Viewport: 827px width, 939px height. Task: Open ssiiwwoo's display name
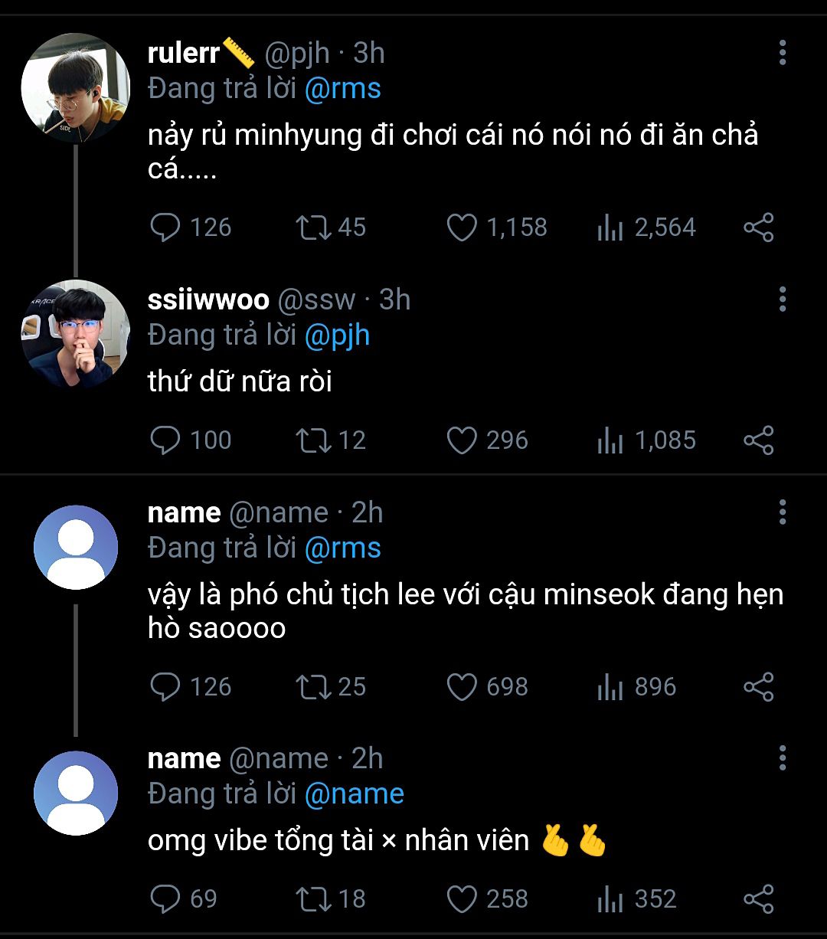click(x=208, y=299)
